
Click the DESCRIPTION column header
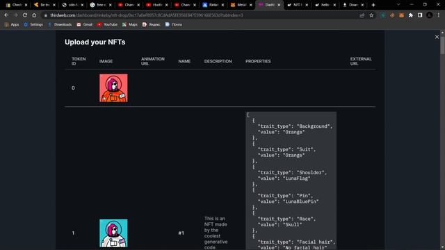pyautogui.click(x=218, y=61)
